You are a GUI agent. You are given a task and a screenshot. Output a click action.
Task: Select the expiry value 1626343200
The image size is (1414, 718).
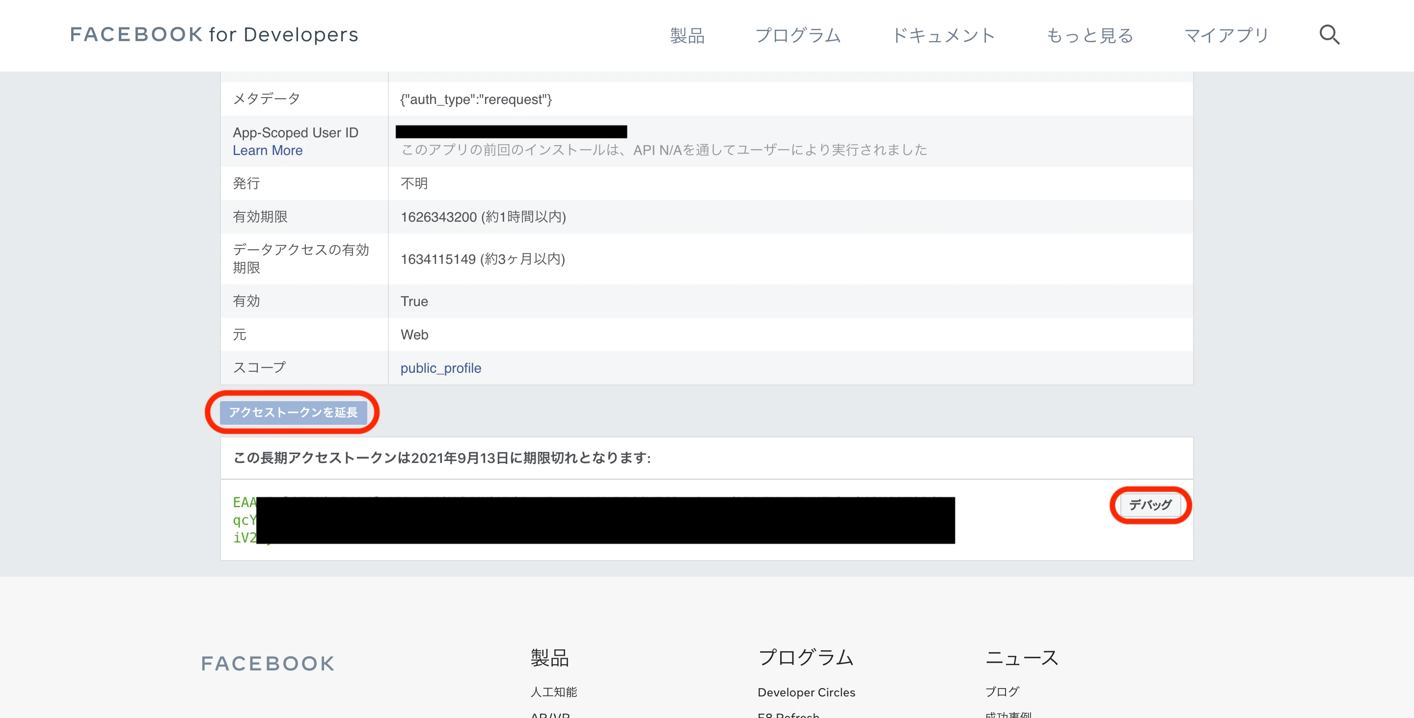coord(438,217)
